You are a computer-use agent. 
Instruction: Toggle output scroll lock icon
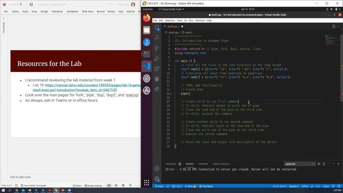(324, 164)
